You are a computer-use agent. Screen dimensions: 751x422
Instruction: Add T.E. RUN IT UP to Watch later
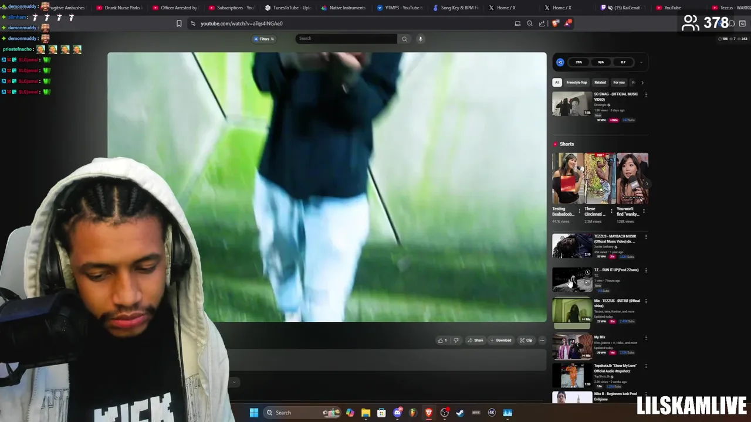pyautogui.click(x=587, y=273)
